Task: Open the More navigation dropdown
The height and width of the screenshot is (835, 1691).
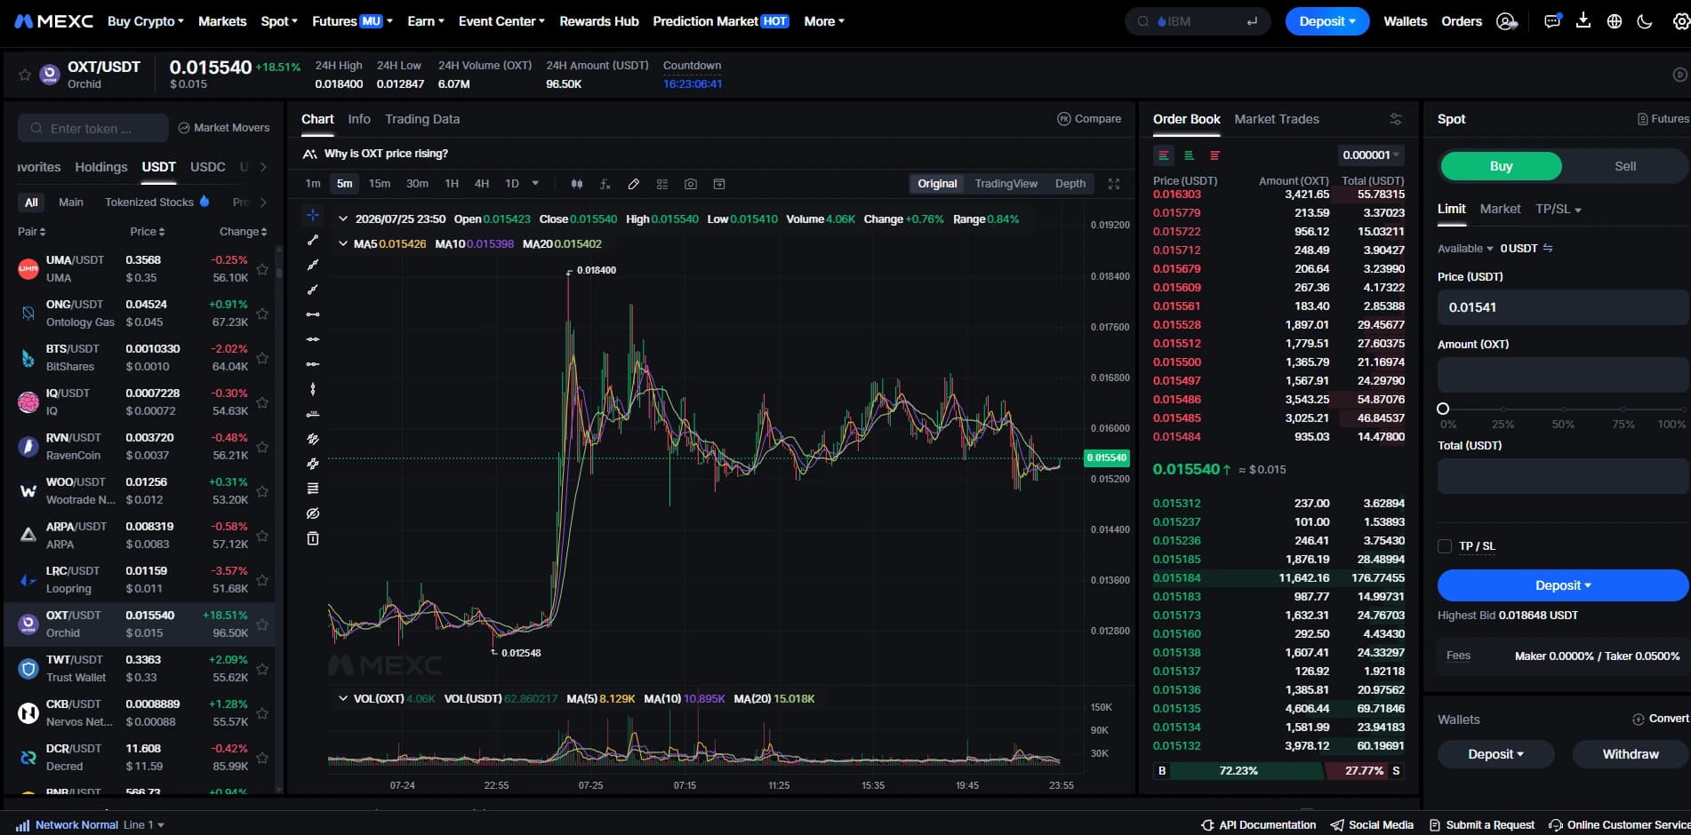Action: pyautogui.click(x=824, y=21)
